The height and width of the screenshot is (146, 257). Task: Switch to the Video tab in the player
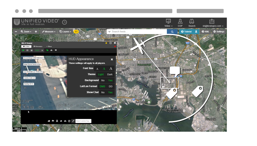pyautogui.click(x=26, y=47)
